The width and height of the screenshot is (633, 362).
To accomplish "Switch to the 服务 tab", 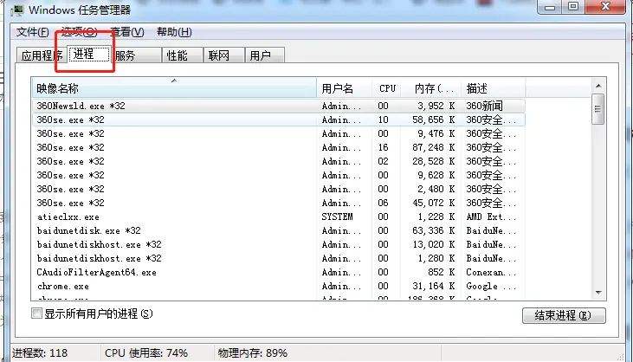I will point(137,55).
